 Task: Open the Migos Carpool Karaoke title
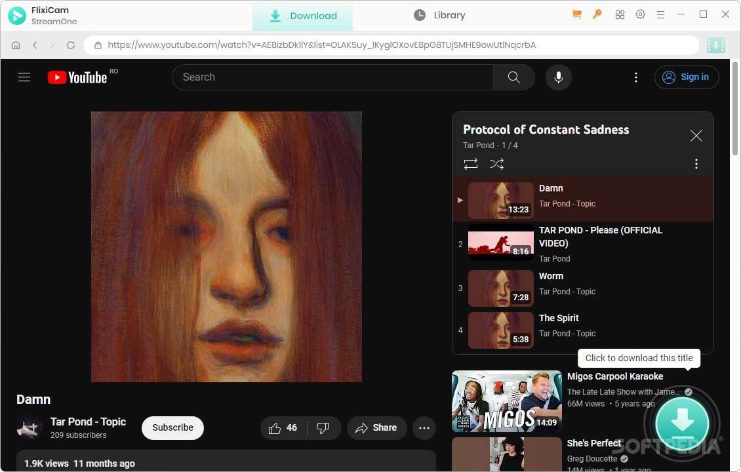click(x=615, y=376)
